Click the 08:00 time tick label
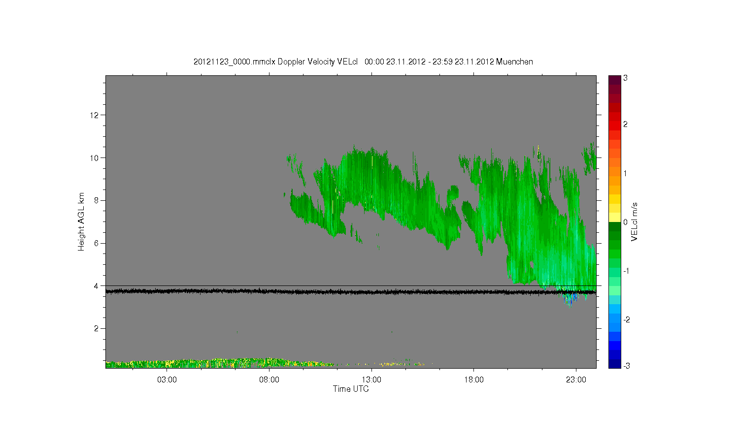 (269, 380)
